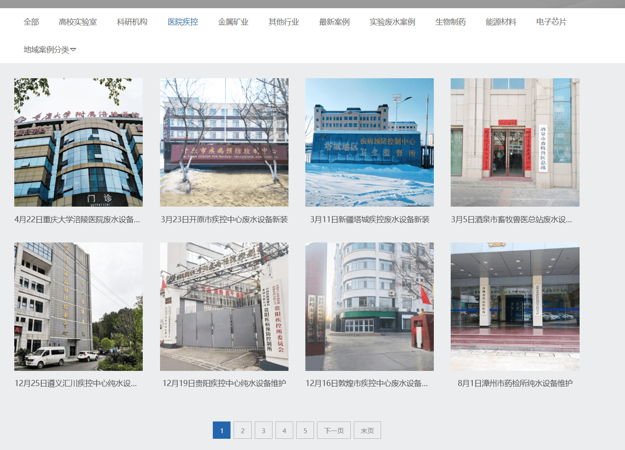Click the 3月11日新疆塔城疾控 title link

(x=369, y=220)
